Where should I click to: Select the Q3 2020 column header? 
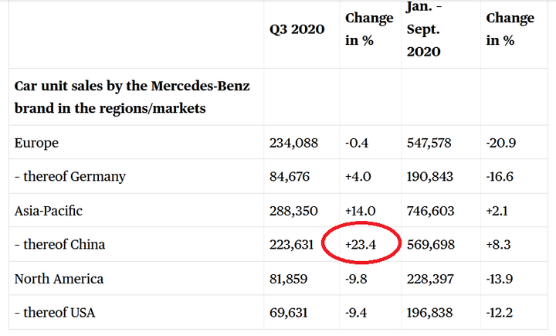(x=297, y=29)
